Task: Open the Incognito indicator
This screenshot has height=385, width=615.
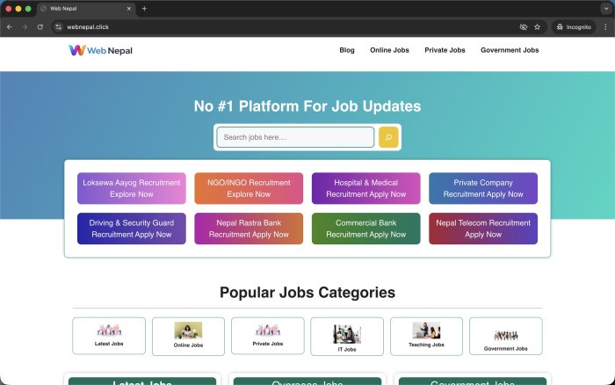Action: [x=574, y=27]
